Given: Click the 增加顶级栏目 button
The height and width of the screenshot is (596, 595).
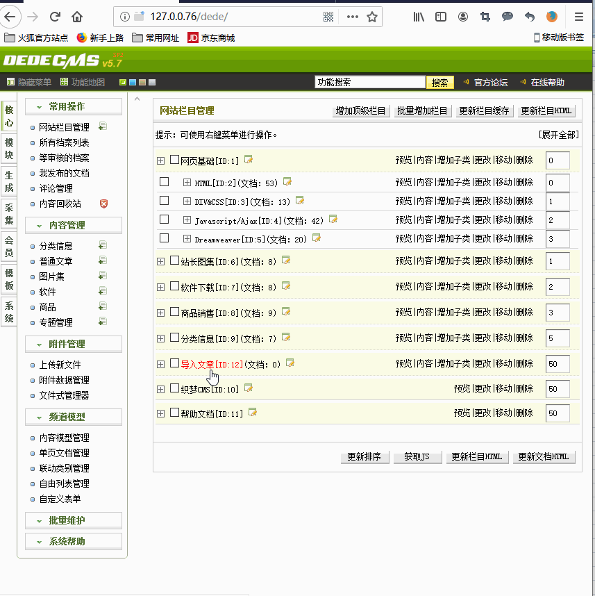Looking at the screenshot, I should coord(361,110).
